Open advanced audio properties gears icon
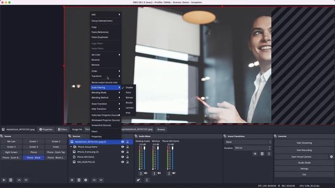The height and width of the screenshot is (188, 335). (138, 180)
